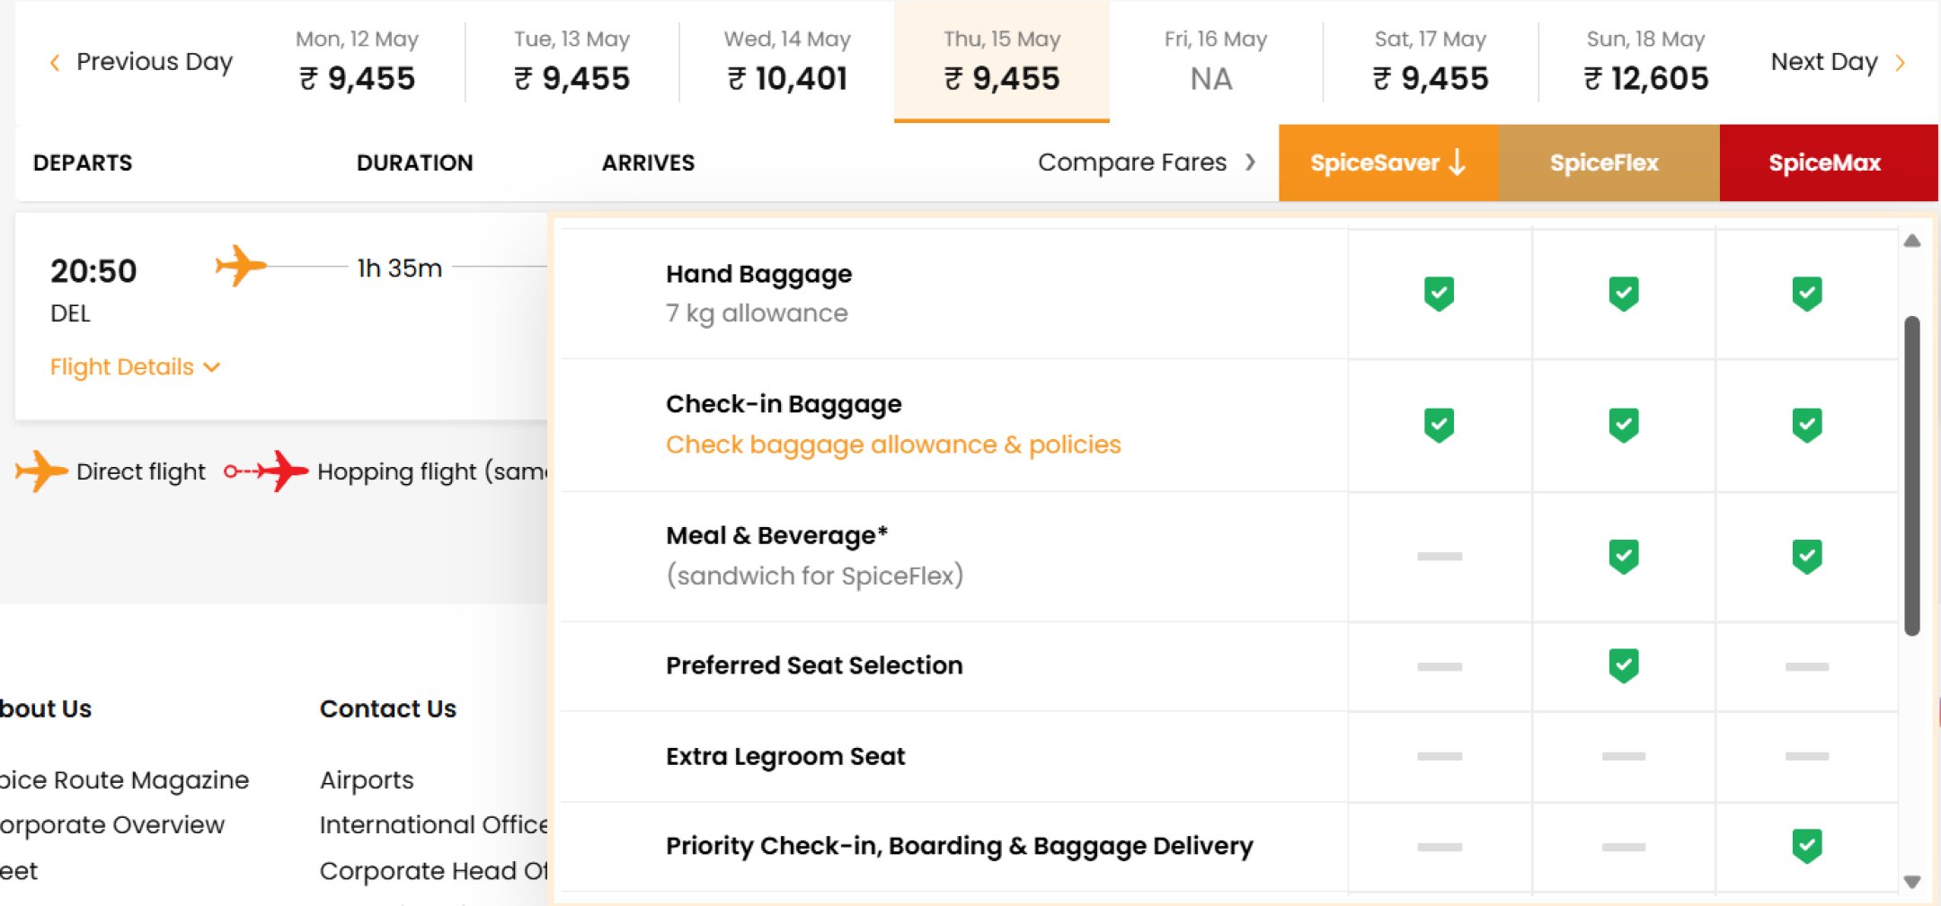
Task: Open Check baggage allowance & policies link
Action: tap(892, 444)
